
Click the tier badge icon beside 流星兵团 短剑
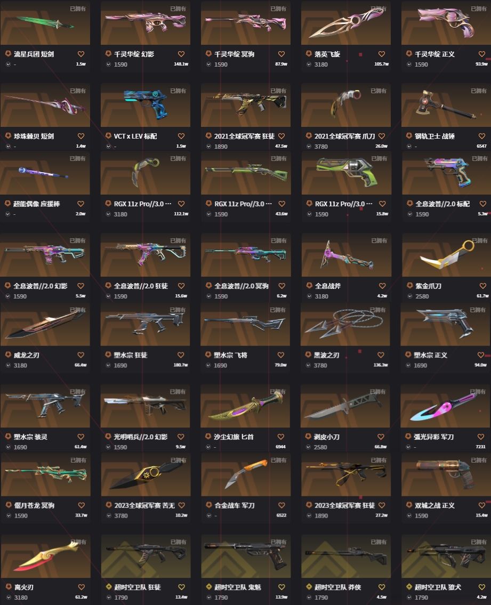(x=7, y=54)
